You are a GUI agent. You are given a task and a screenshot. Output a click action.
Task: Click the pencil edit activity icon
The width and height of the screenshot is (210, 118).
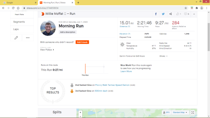(x=16, y=38)
